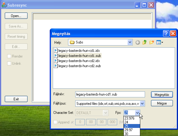Click the Fájlnév filename field
Viewport: 178px width, 136px height.
click(110, 94)
